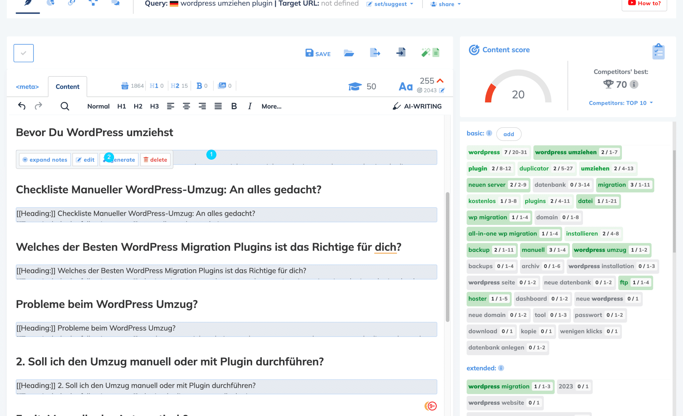Image resolution: width=683 pixels, height=416 pixels.
Task: Switch to the <meta> tab
Action: (27, 87)
